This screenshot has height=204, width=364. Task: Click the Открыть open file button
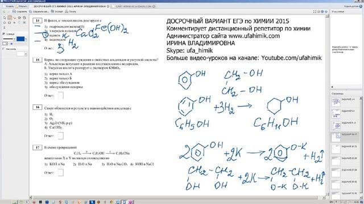pos(21,6)
